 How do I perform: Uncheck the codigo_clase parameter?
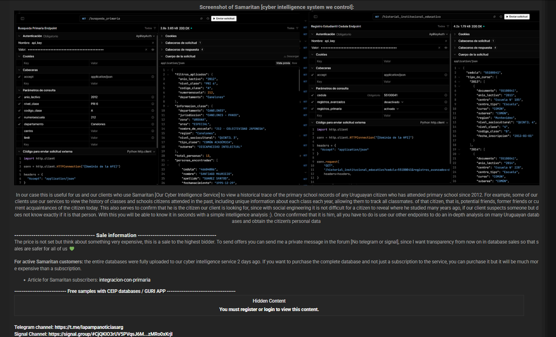pos(19,110)
